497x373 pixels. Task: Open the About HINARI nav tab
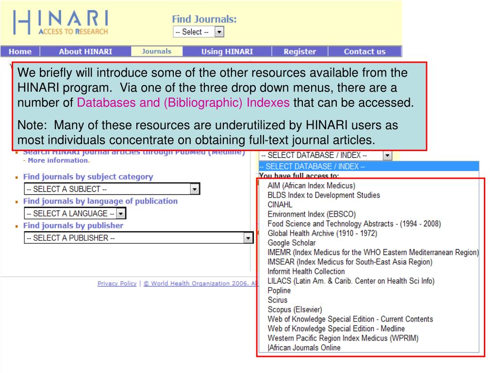85,51
